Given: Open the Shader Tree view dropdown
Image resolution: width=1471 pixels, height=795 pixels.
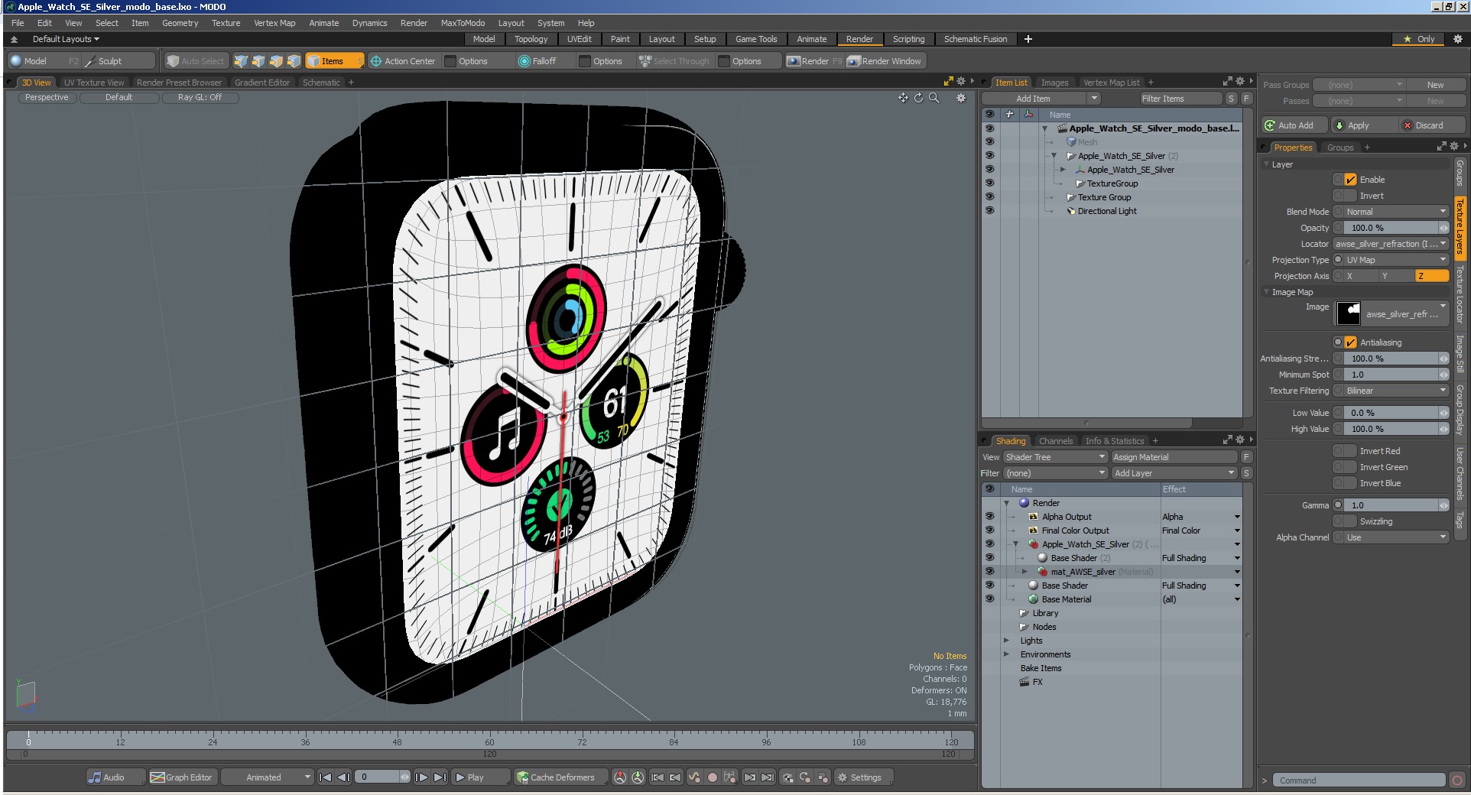Looking at the screenshot, I should click(1054, 457).
